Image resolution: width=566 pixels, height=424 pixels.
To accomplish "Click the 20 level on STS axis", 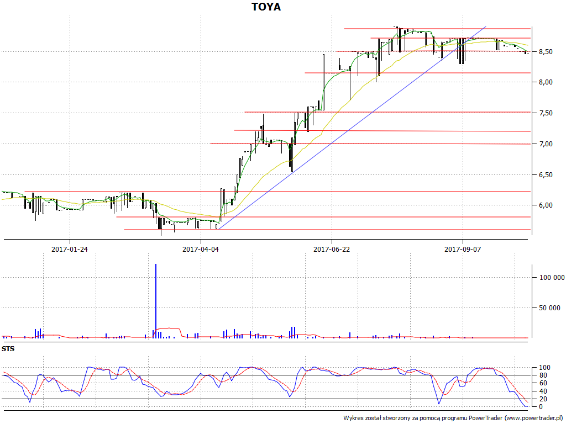I will (543, 399).
